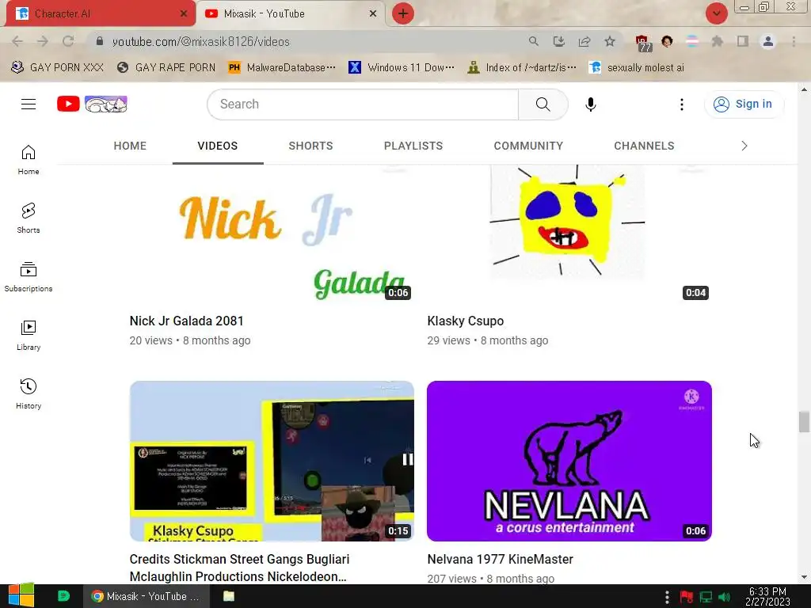
Task: Toggle the browser side panel
Action: (x=743, y=41)
